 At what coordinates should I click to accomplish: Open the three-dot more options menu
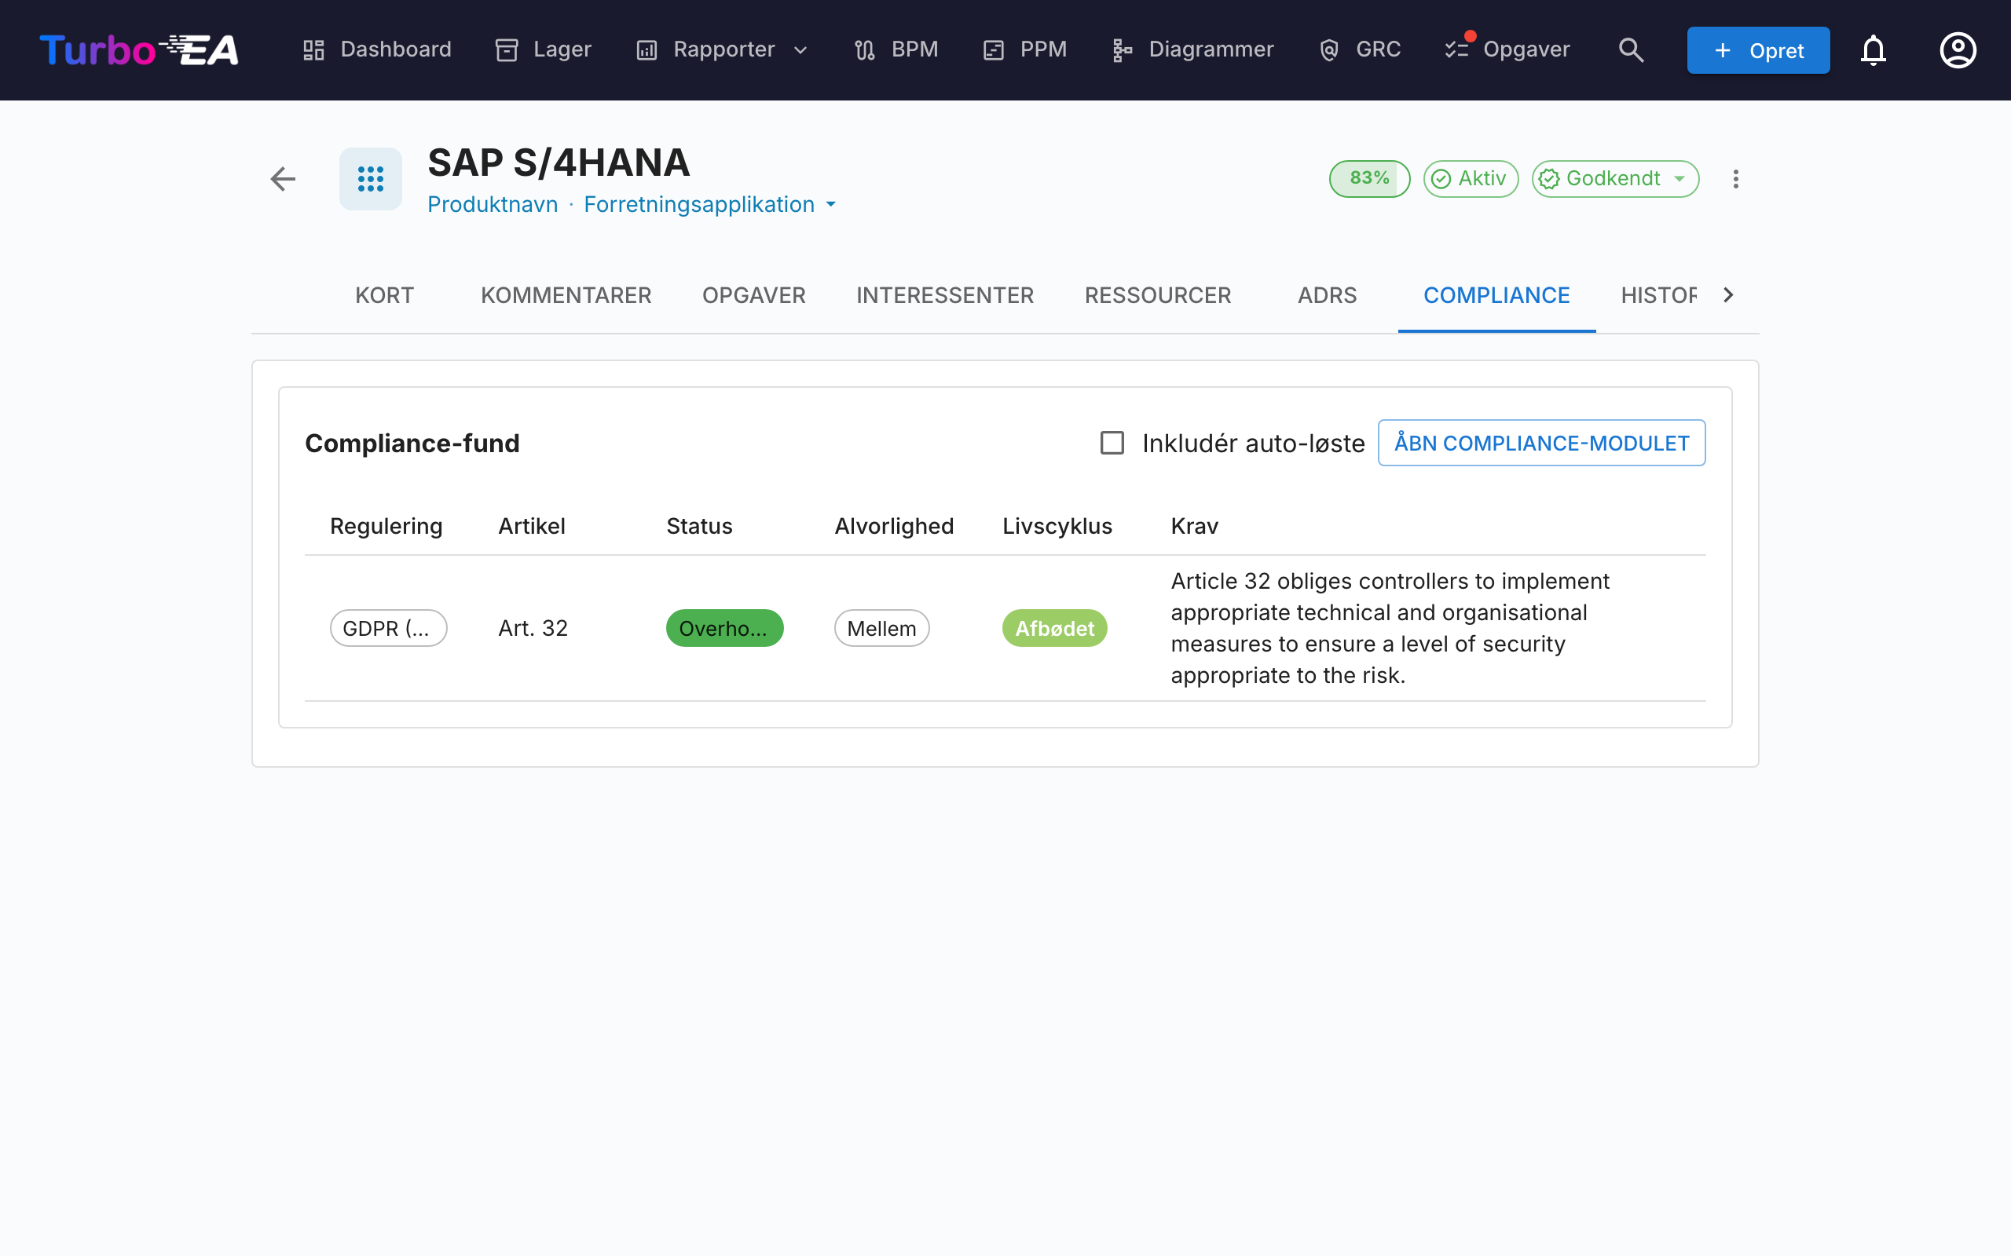(x=1736, y=179)
